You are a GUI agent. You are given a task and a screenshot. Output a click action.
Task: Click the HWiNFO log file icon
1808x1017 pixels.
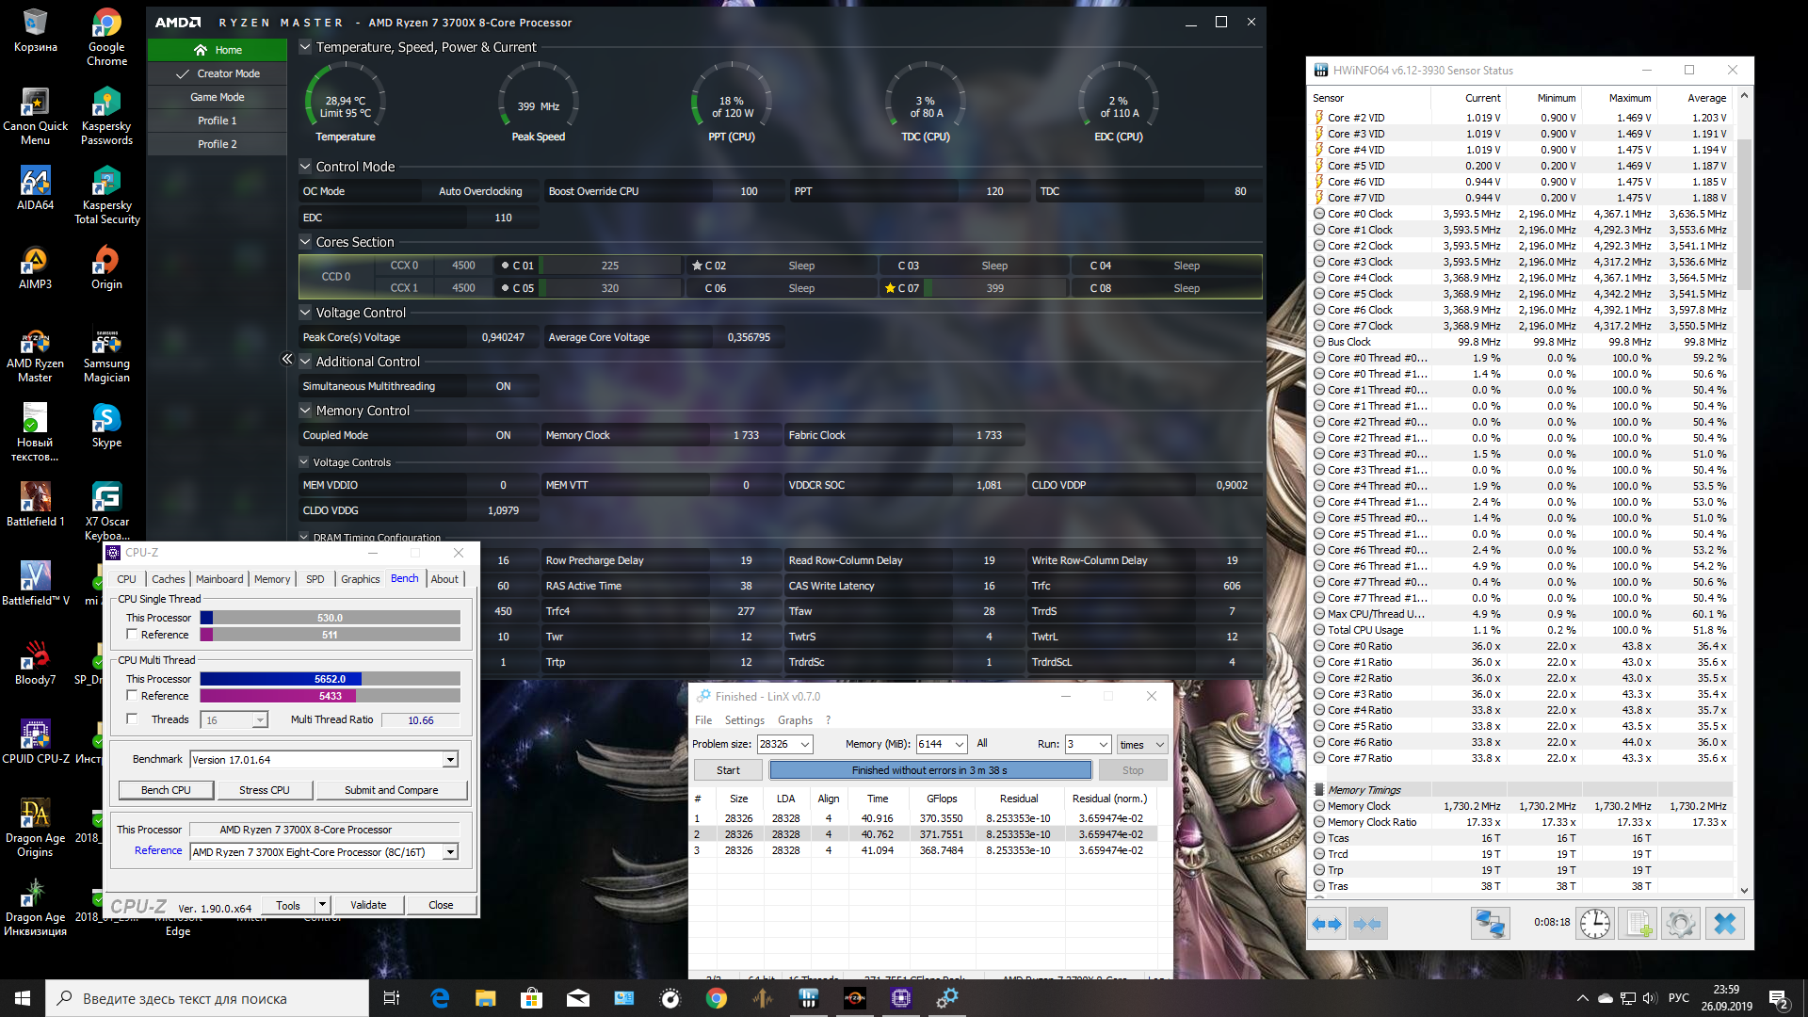[1638, 924]
